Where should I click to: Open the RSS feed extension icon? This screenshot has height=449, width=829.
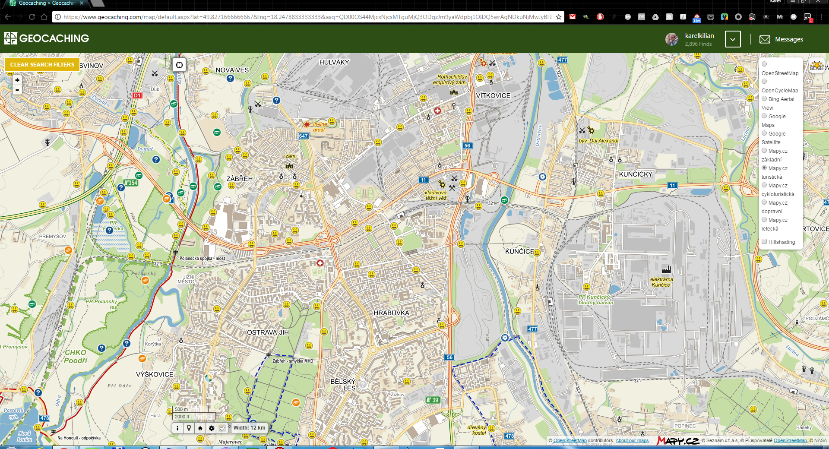pos(669,17)
